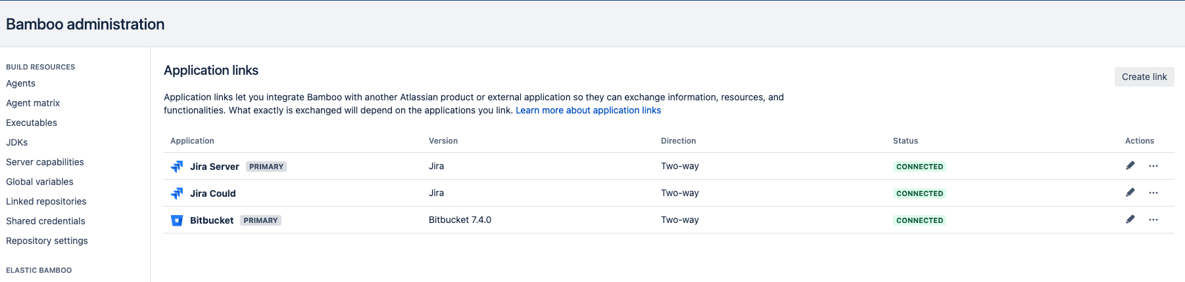Expand more actions menu for Bitbucket
The height and width of the screenshot is (282, 1185).
tap(1153, 220)
